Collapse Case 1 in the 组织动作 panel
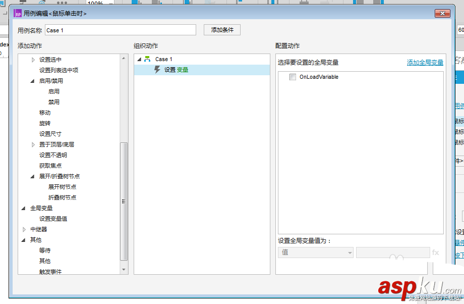 click(x=140, y=59)
